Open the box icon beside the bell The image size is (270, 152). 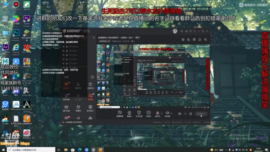[194, 40]
